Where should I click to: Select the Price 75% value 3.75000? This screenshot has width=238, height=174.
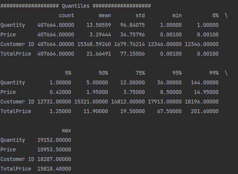click(x=134, y=92)
